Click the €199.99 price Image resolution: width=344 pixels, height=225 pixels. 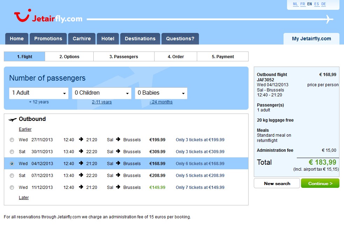pos(157,140)
